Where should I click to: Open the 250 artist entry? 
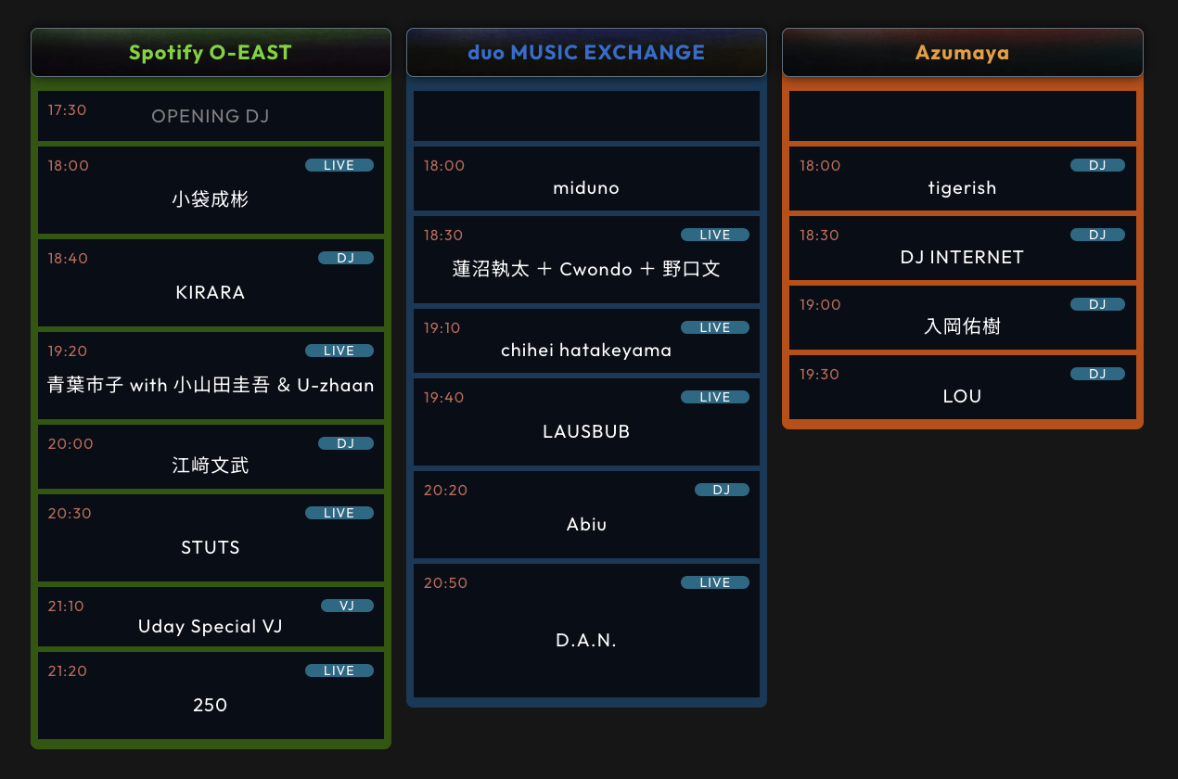[x=211, y=705]
